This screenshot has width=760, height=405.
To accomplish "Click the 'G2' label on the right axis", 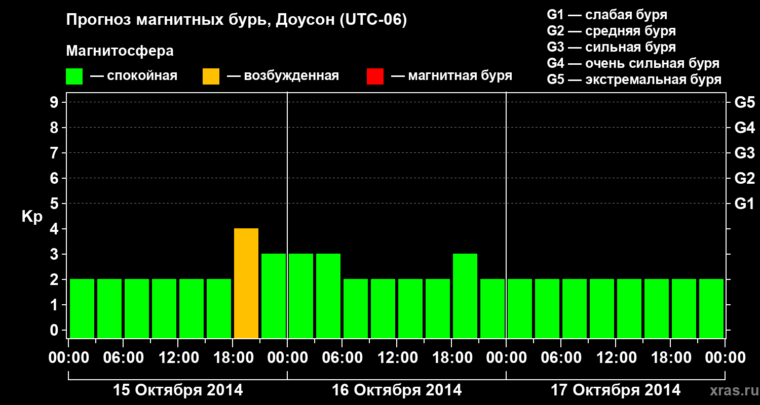I will point(744,178).
